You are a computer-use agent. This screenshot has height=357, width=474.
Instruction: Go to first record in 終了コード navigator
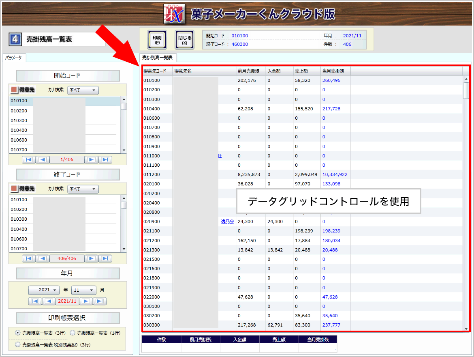pyautogui.click(x=29, y=258)
